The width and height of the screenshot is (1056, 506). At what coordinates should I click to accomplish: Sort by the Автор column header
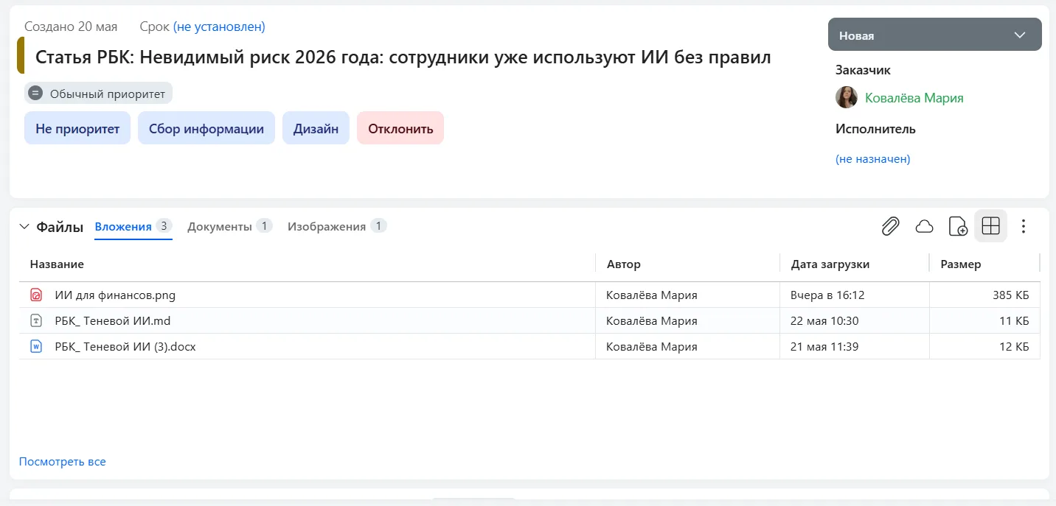point(624,264)
